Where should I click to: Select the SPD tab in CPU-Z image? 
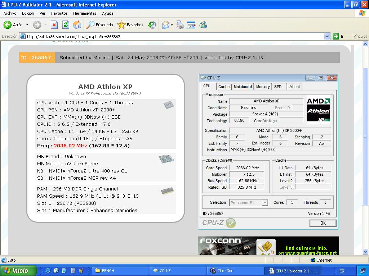278,87
